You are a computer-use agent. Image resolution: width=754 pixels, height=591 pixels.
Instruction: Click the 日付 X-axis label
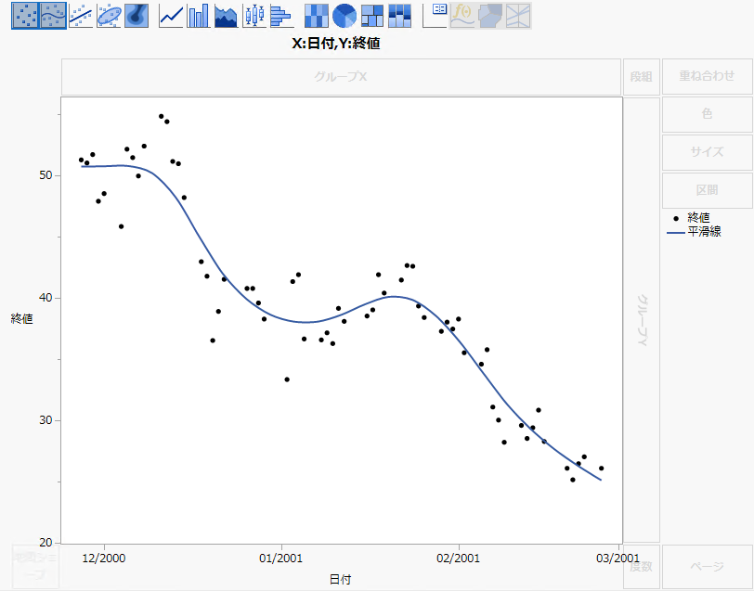tap(340, 580)
